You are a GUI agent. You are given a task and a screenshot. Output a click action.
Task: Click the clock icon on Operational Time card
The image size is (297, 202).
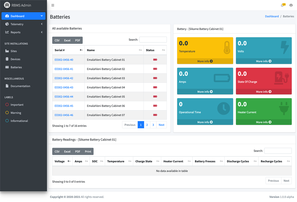click(x=223, y=108)
